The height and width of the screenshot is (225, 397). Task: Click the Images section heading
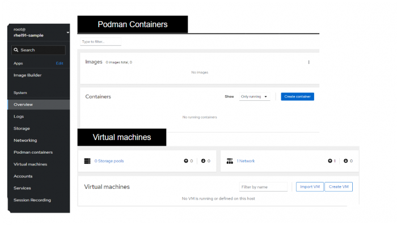(94, 62)
